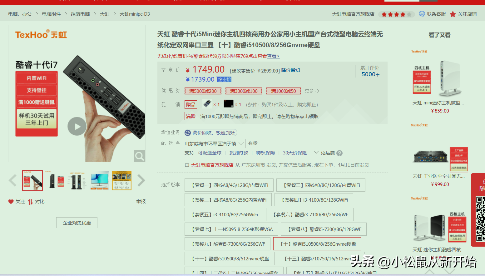Viewport: 485px width, 276px height.
Task: Click the 对比 compare icon
Action: click(x=30, y=202)
